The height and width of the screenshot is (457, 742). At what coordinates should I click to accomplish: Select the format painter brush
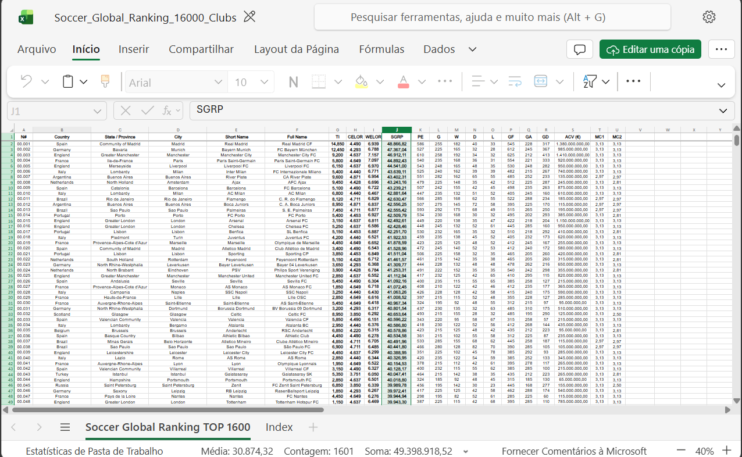pos(105,81)
